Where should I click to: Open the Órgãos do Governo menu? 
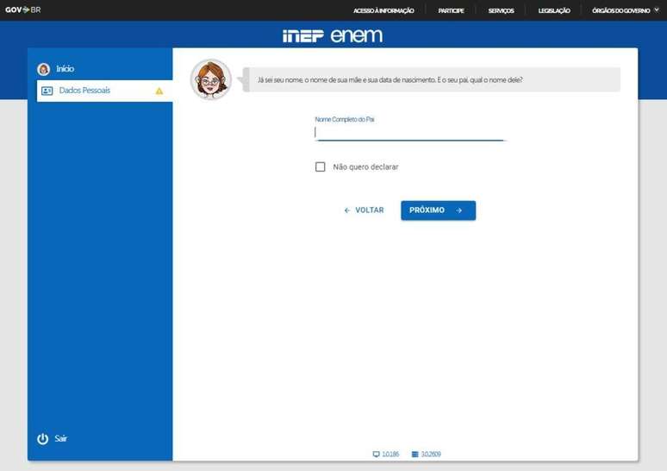pyautogui.click(x=621, y=10)
